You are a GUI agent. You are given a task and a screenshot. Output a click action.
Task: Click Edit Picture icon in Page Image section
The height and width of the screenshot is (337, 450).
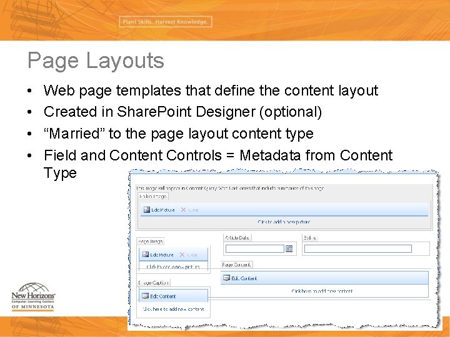tap(146, 255)
